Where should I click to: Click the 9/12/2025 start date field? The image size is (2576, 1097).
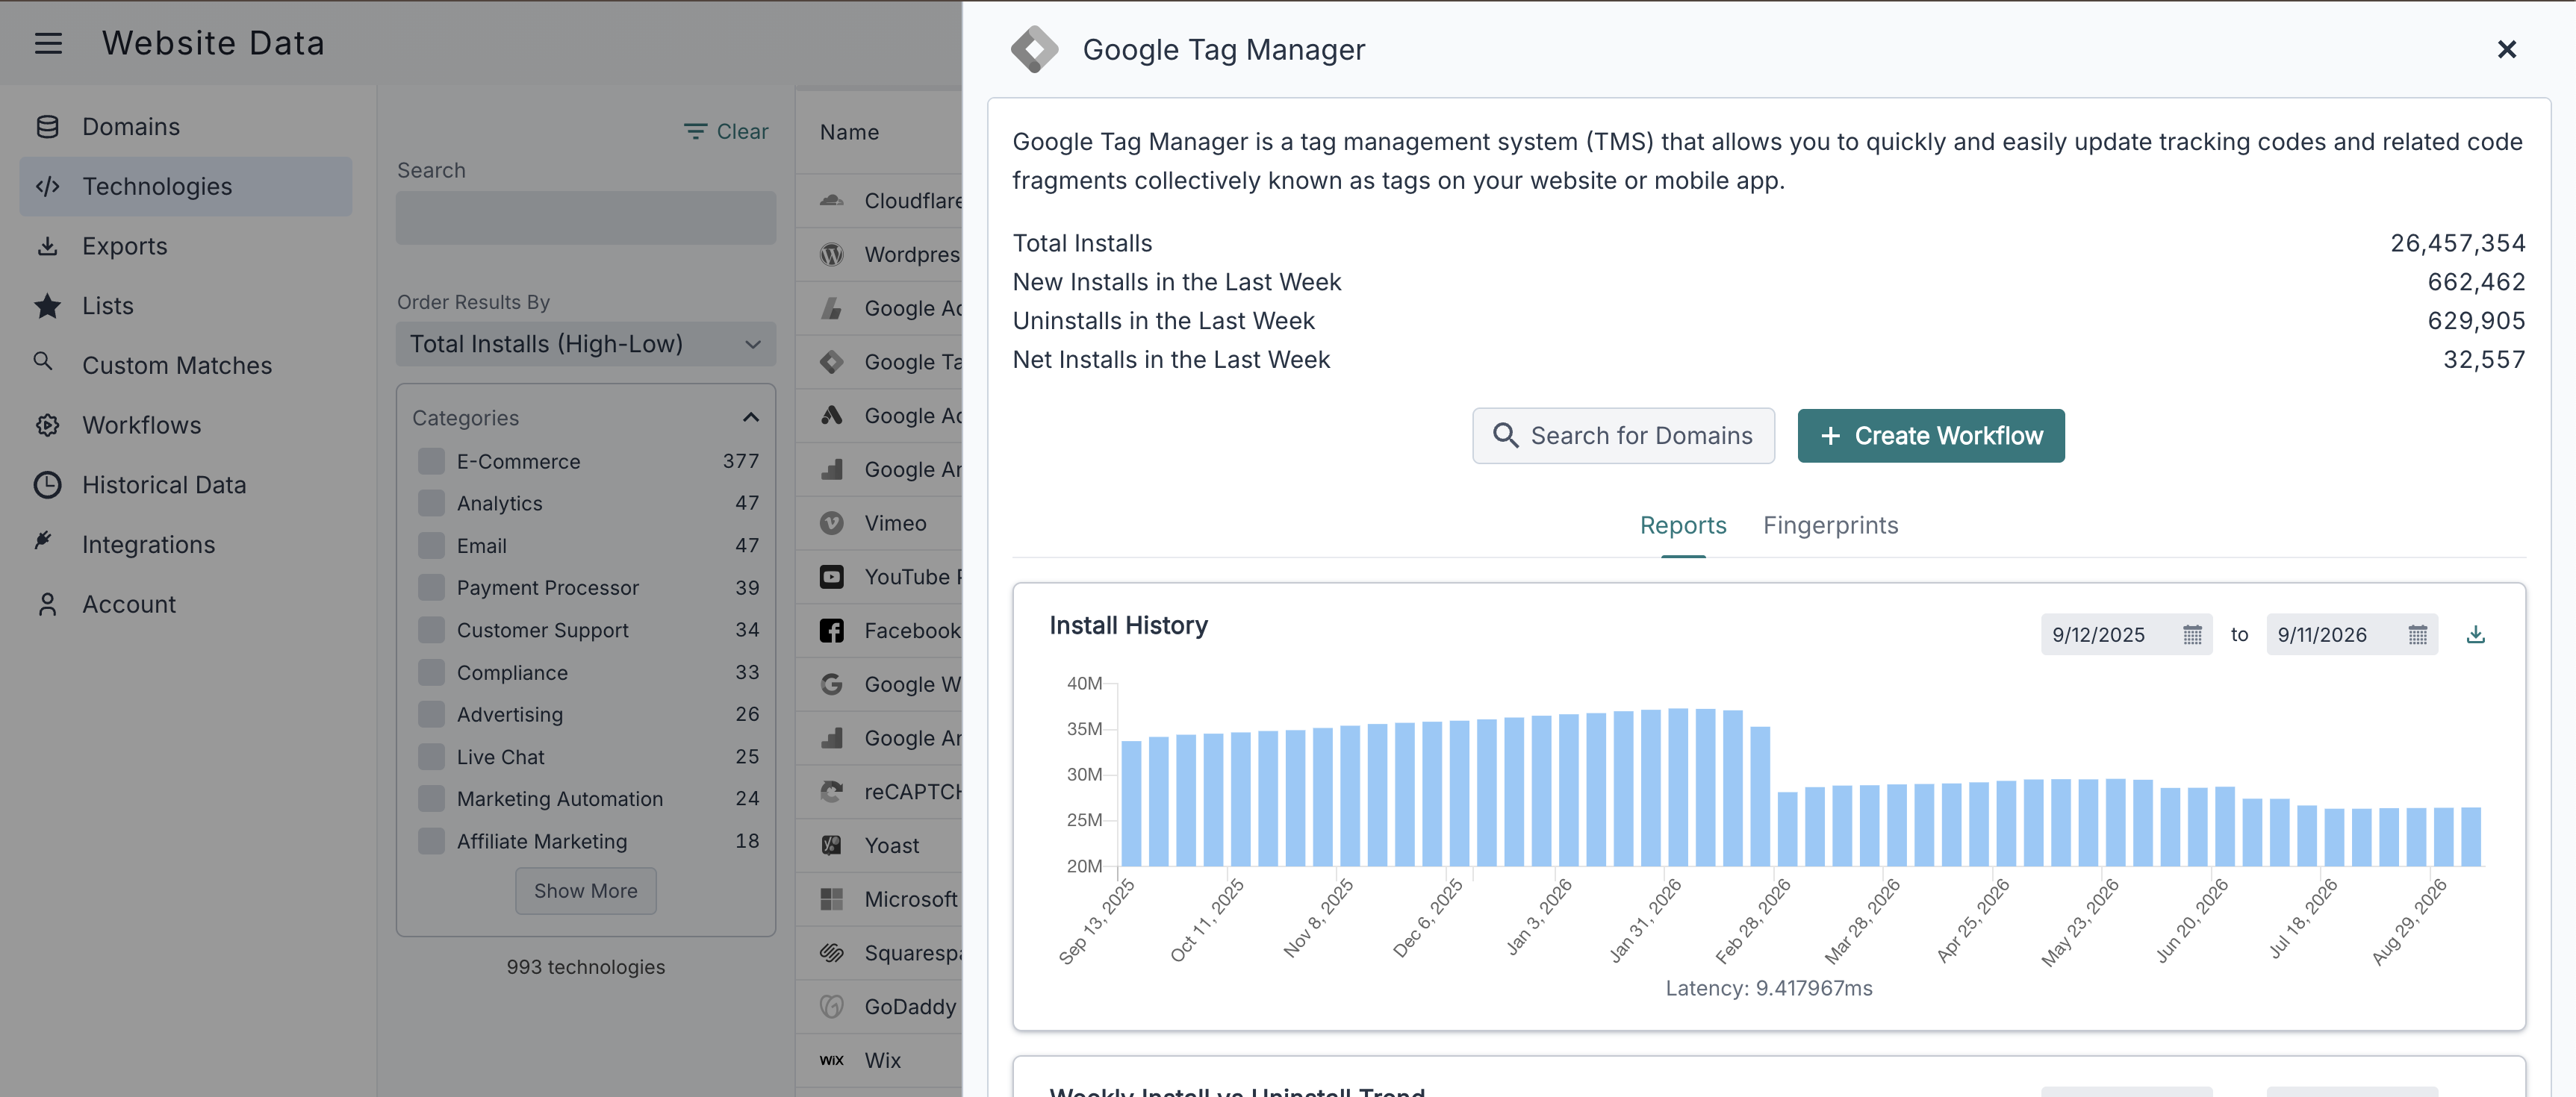[x=2126, y=634]
